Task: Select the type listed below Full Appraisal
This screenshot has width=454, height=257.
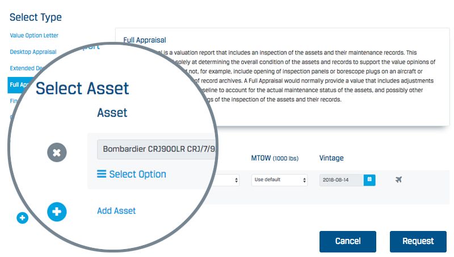Action: pyautogui.click(x=14, y=101)
